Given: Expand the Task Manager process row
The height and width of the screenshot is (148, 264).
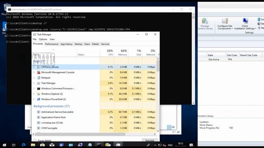Looking at the screenshot, I should (34, 83).
